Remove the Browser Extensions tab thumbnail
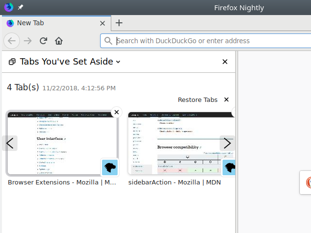 pyautogui.click(x=117, y=112)
